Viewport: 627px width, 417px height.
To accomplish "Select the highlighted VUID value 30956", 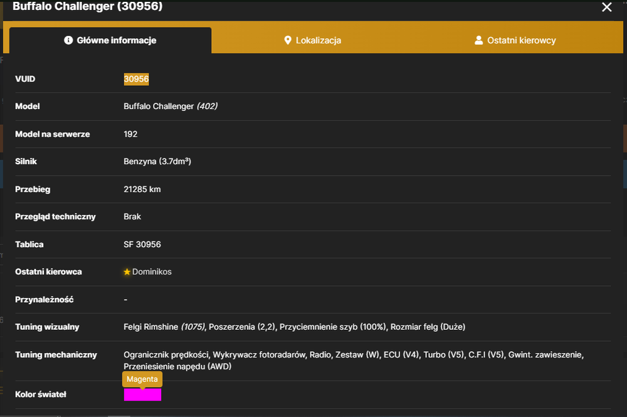I will point(136,79).
